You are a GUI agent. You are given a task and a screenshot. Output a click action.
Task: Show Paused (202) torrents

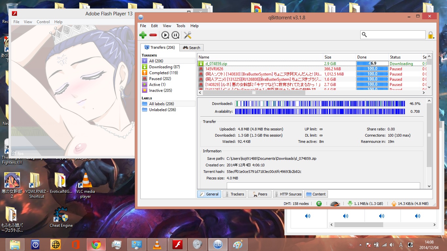pyautogui.click(x=168, y=78)
